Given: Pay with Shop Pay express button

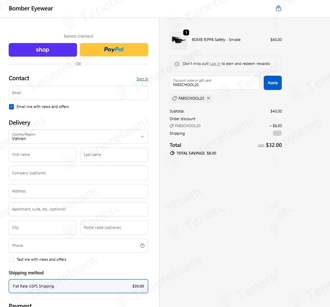Looking at the screenshot, I should coord(43,50).
